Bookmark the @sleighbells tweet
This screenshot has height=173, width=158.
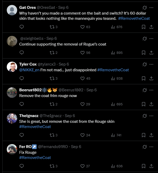click(143, 53)
